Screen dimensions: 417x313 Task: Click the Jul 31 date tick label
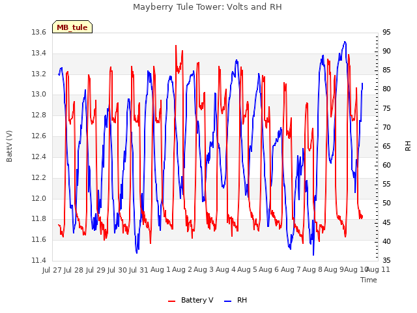click(139, 270)
